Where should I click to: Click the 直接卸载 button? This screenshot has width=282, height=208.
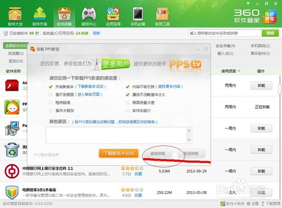158,153
